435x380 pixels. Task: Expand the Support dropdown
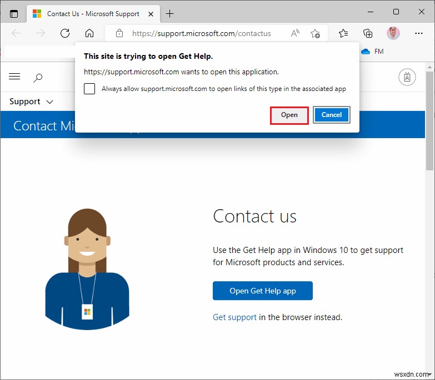point(31,102)
